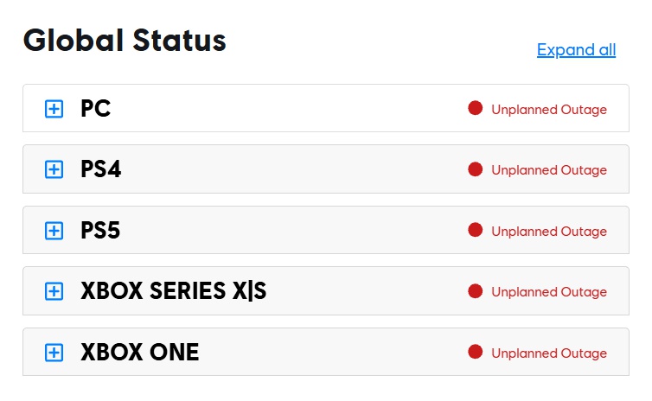Expand the PS5 plus icon
This screenshot has height=401, width=652.
pos(54,231)
